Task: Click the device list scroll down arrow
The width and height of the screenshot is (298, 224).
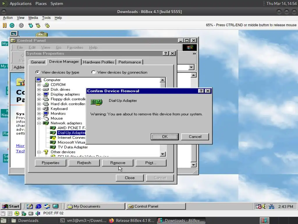Action: coord(163,154)
